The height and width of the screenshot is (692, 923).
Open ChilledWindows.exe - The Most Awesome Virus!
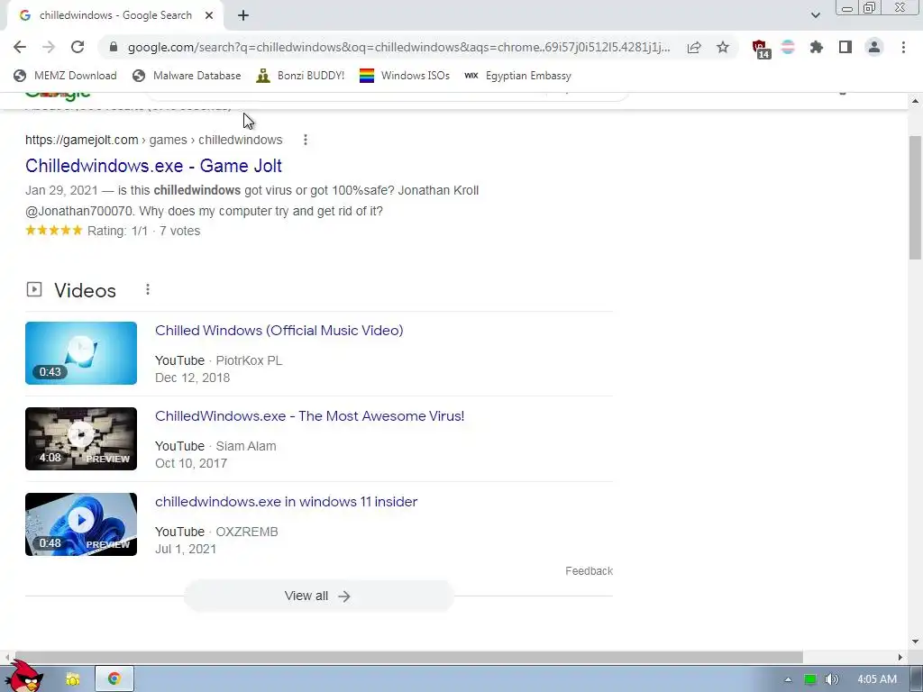310,416
